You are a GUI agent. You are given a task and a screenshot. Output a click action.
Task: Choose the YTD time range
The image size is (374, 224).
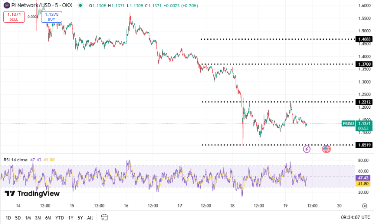(59, 217)
